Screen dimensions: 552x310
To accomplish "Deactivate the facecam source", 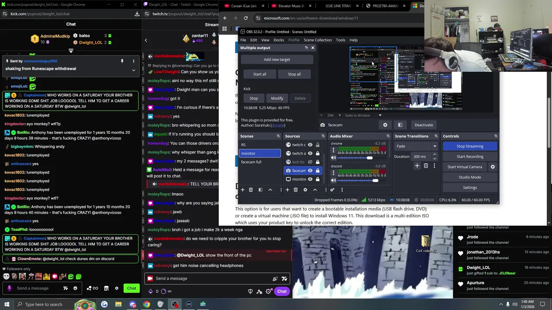I will [x=423, y=125].
